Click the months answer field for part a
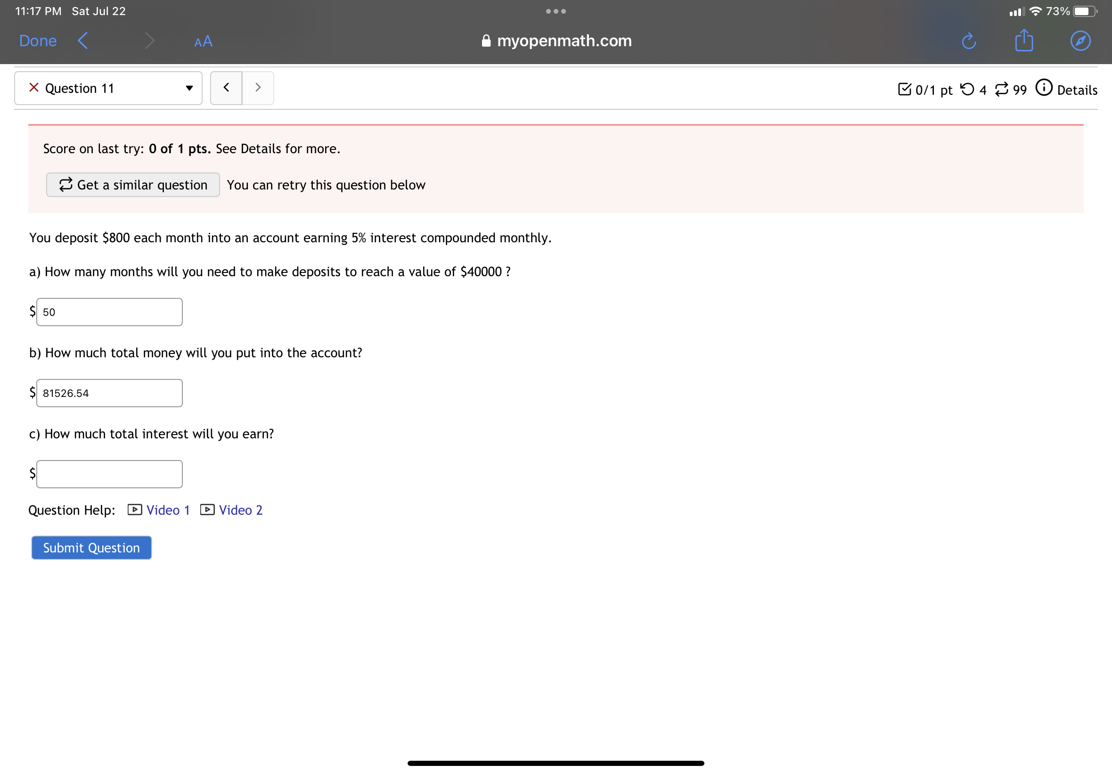Screen dimensions: 1112x773 [109, 312]
